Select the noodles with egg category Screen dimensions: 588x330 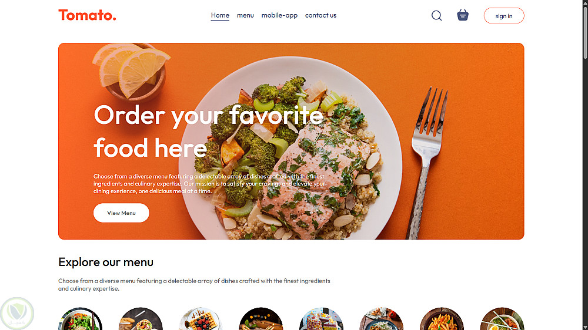pos(502,319)
